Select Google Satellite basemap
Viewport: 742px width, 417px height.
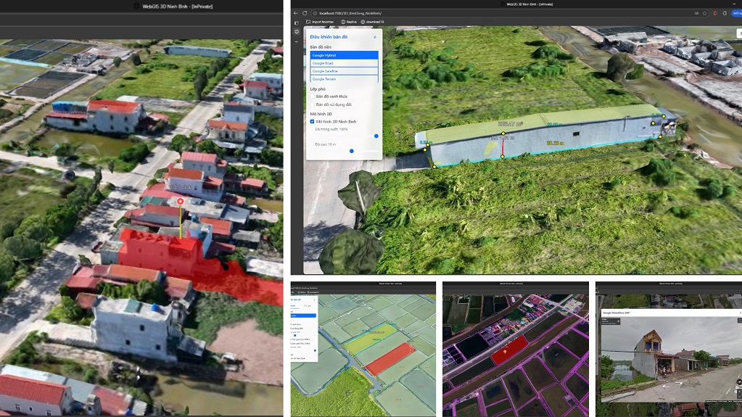[x=344, y=71]
